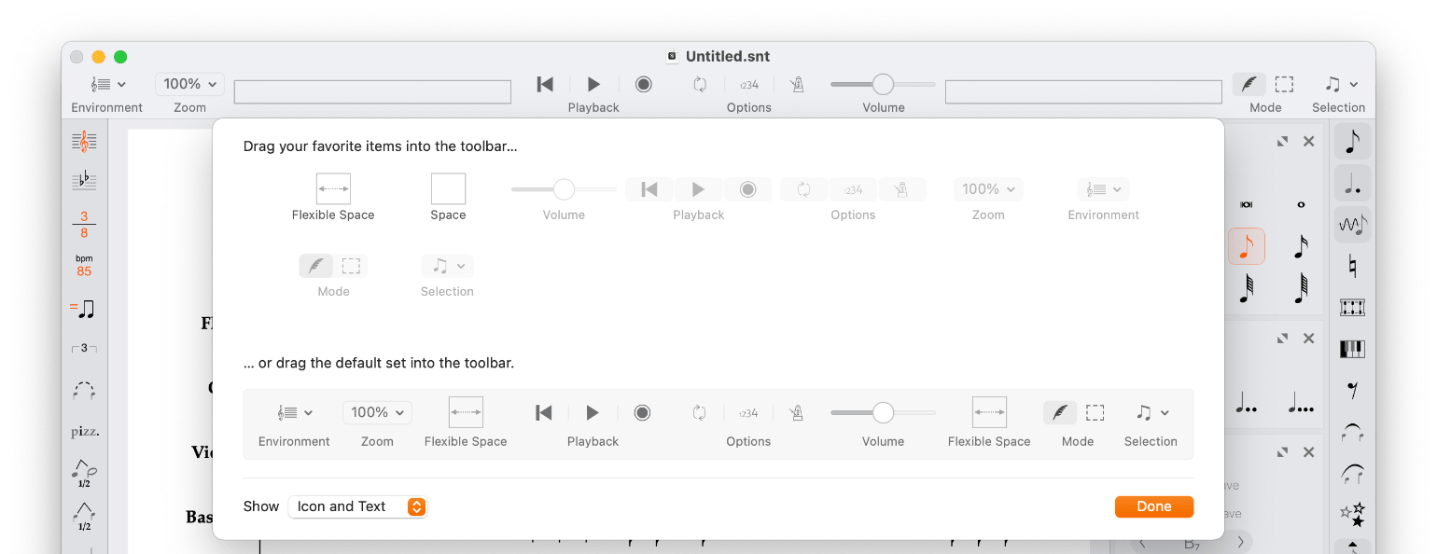The height and width of the screenshot is (554, 1437).
Task: Select the highlighted orange eighth note
Action: tap(1246, 246)
